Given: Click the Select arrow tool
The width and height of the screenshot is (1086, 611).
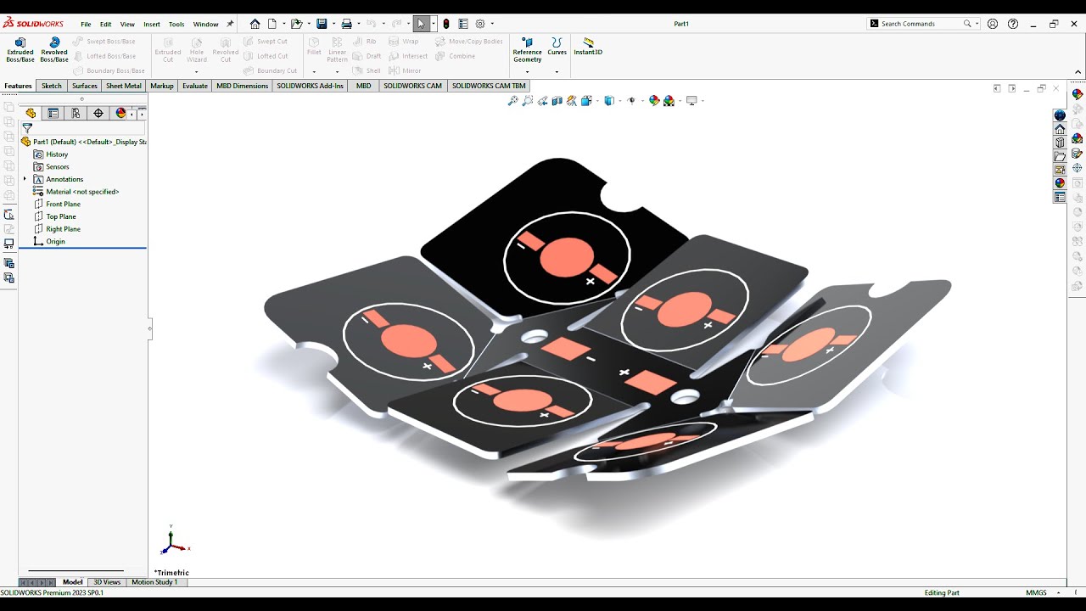Looking at the screenshot, I should [x=421, y=24].
